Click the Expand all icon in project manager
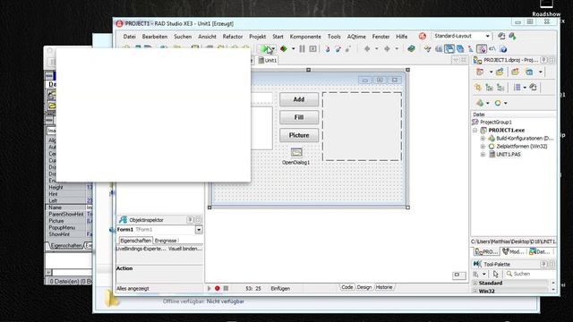573x322 pixels. click(x=490, y=88)
